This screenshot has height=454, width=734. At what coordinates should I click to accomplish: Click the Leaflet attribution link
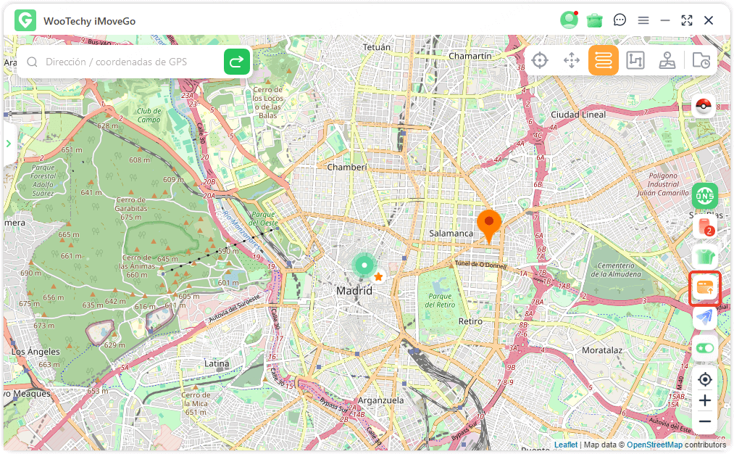pos(565,445)
